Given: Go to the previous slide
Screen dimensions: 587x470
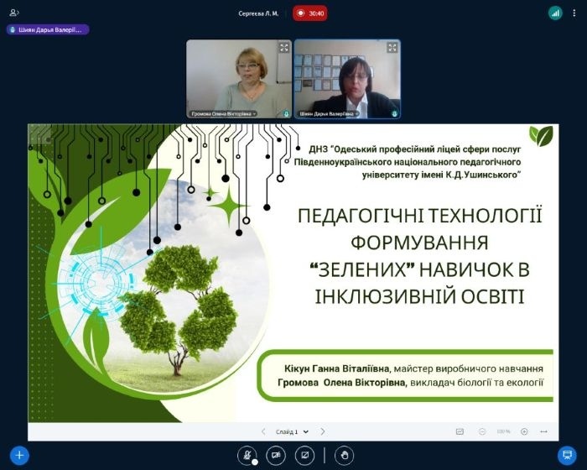Looking at the screenshot, I should click(x=263, y=431).
